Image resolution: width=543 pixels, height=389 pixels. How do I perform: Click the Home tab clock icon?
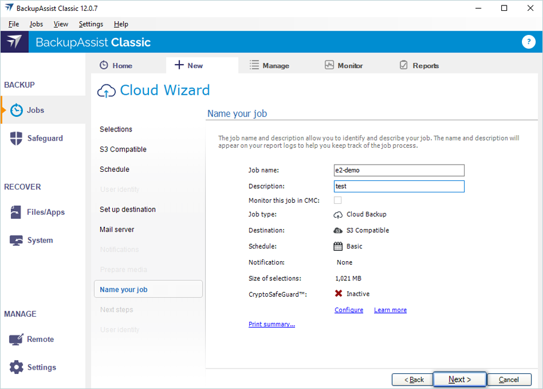click(x=104, y=65)
